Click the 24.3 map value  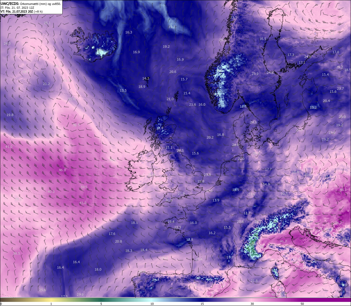tap(7, 44)
